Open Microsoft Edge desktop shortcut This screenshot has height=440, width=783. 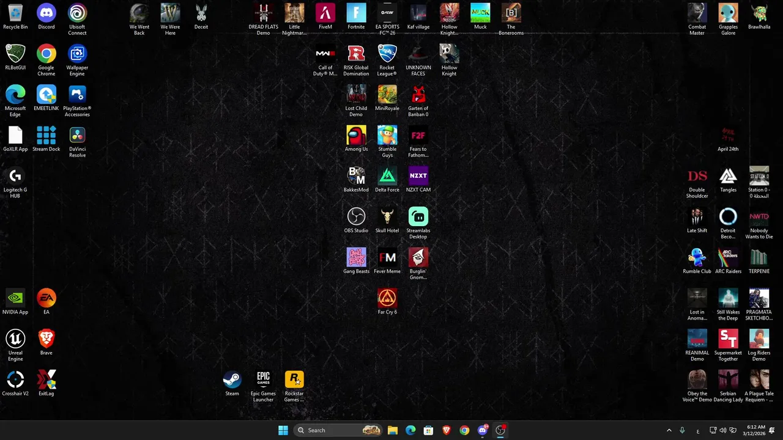15,101
